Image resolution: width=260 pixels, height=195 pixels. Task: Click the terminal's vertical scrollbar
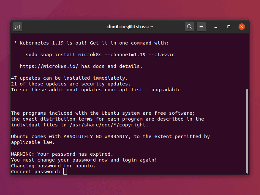click(247, 130)
